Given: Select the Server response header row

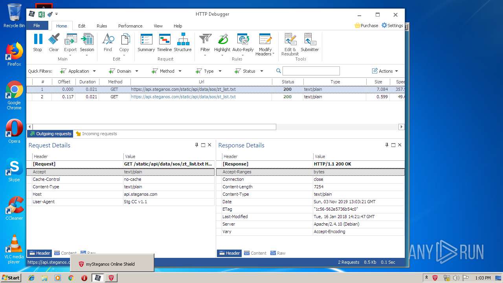Looking at the screenshot, I should [310, 224].
